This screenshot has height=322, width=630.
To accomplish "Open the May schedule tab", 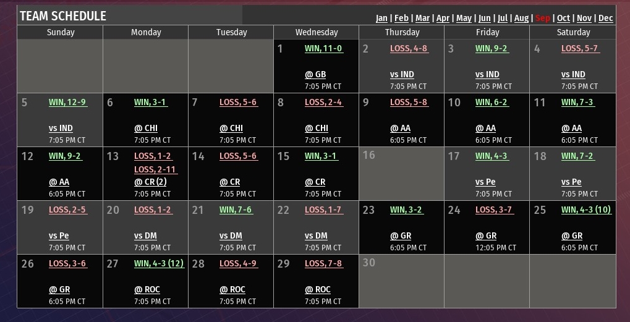I will [x=464, y=18].
